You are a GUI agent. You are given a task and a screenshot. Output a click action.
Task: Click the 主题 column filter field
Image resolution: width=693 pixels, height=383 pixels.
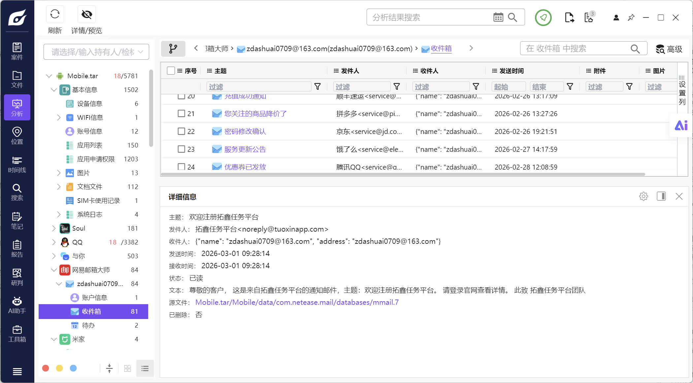point(259,86)
